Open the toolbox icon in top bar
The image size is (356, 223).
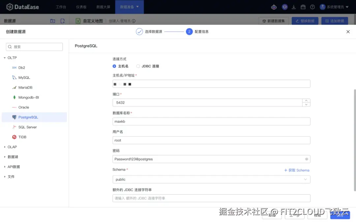303,7
